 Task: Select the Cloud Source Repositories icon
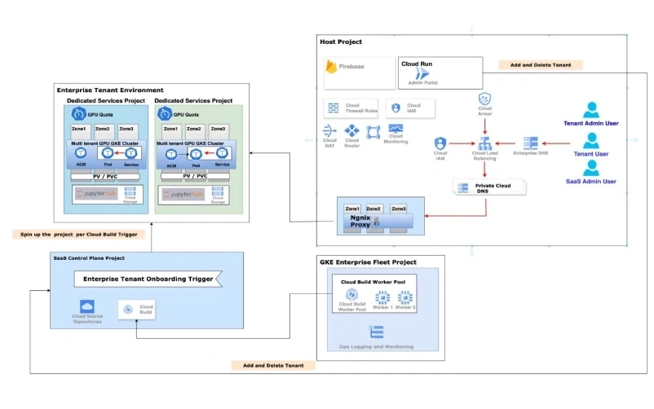click(87, 306)
